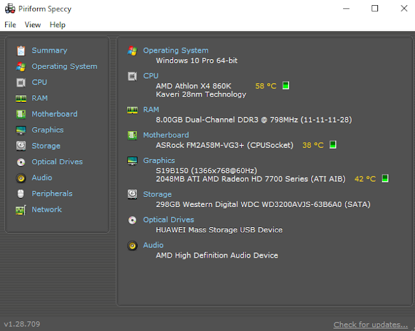Open Operating System section from sidebar
This screenshot has height=331, width=415.
tap(64, 66)
